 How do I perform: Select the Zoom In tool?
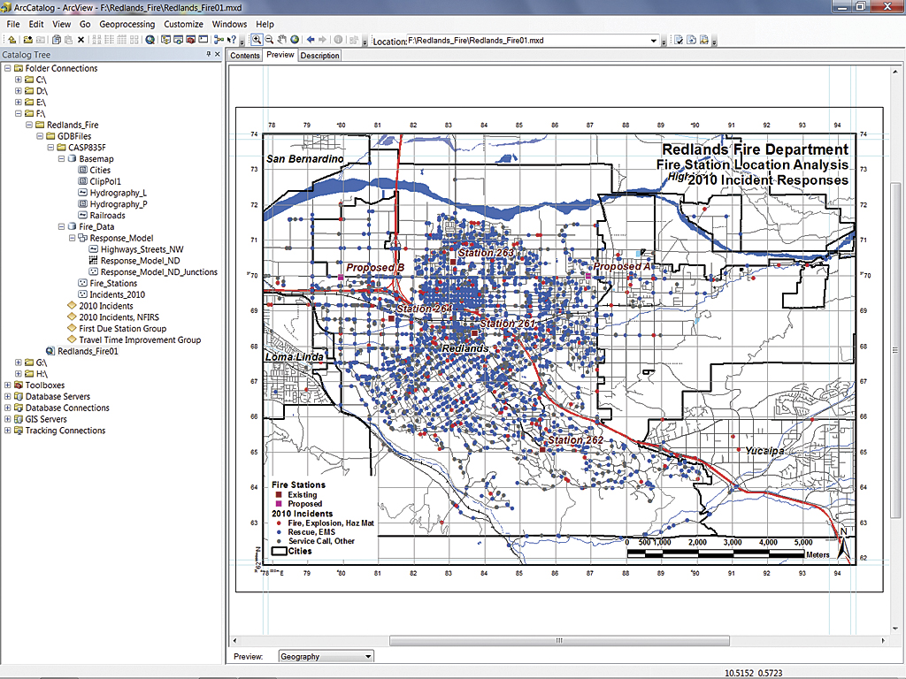(x=256, y=40)
